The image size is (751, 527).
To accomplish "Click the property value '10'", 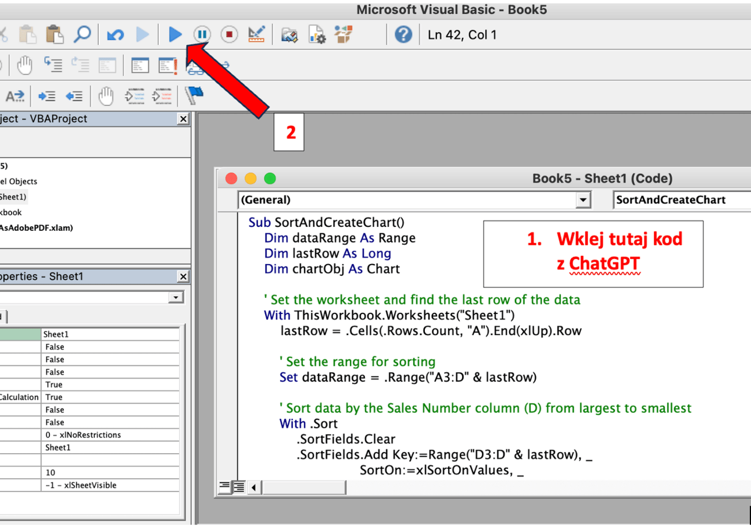I will tap(110, 473).
